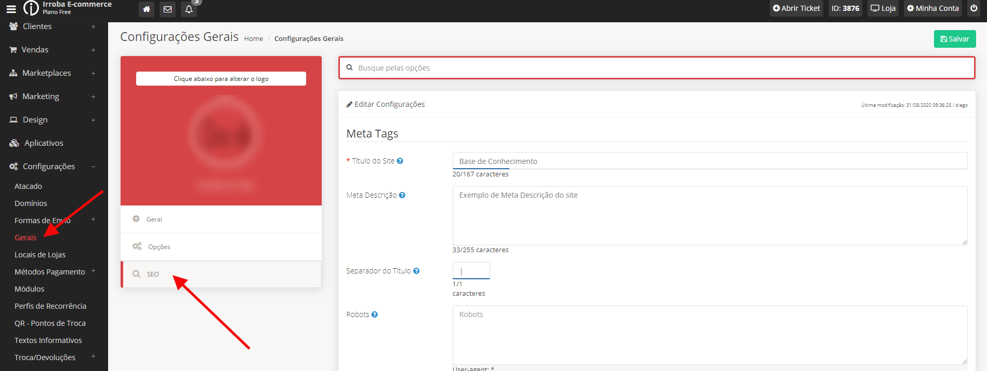Click the power logout icon
The image size is (987, 371).
(973, 8)
